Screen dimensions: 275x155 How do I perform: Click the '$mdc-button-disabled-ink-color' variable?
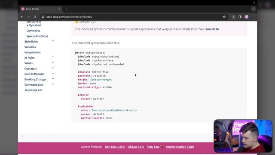click(x=115, y=110)
